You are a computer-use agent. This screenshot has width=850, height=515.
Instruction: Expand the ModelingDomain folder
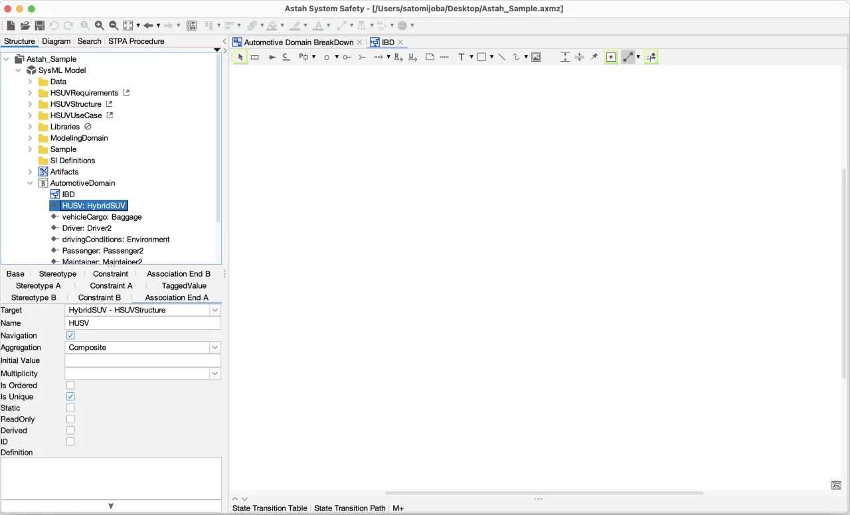(x=30, y=138)
